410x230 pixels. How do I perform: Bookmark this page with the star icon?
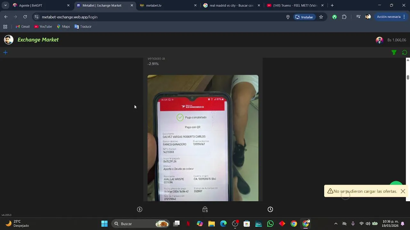pyautogui.click(x=321, y=17)
